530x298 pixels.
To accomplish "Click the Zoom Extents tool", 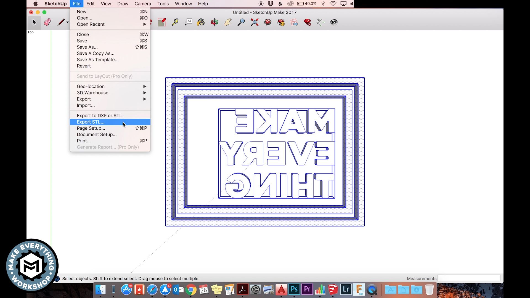I will pos(255,22).
